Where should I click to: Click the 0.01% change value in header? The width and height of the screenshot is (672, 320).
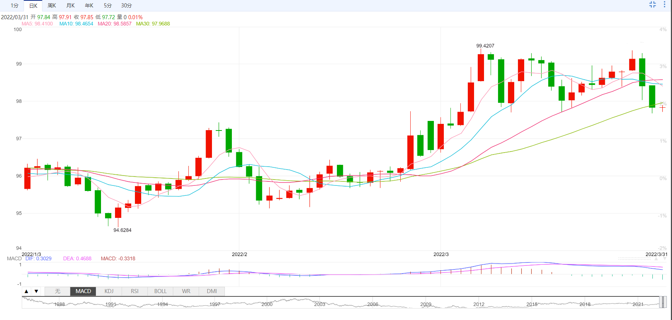(135, 17)
